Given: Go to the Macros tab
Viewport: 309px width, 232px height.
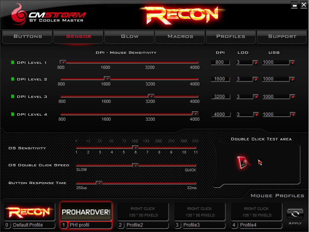Looking at the screenshot, I should pyautogui.click(x=180, y=36).
